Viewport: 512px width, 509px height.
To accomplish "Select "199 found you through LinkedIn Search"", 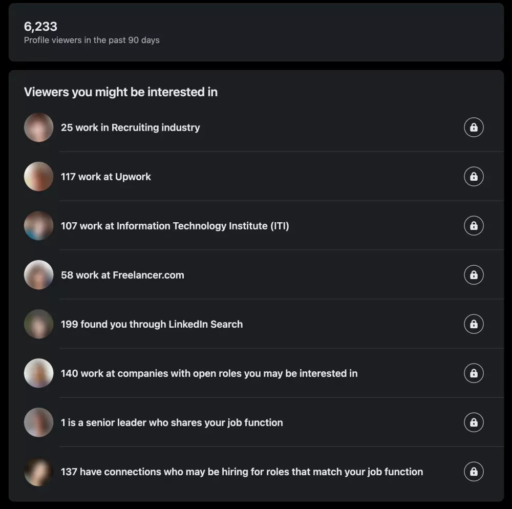I will point(152,324).
